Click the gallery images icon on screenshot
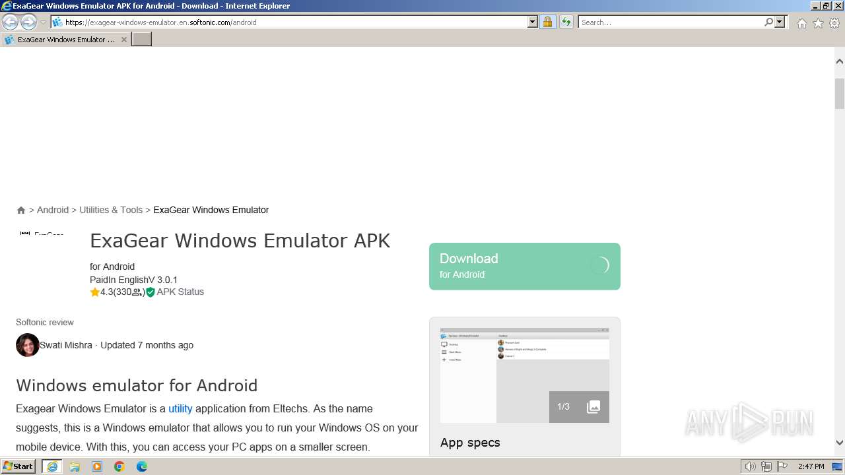Screen dimensions: 845x475 [x=593, y=407]
